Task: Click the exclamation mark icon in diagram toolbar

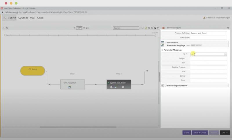Action: (x=4, y=28)
